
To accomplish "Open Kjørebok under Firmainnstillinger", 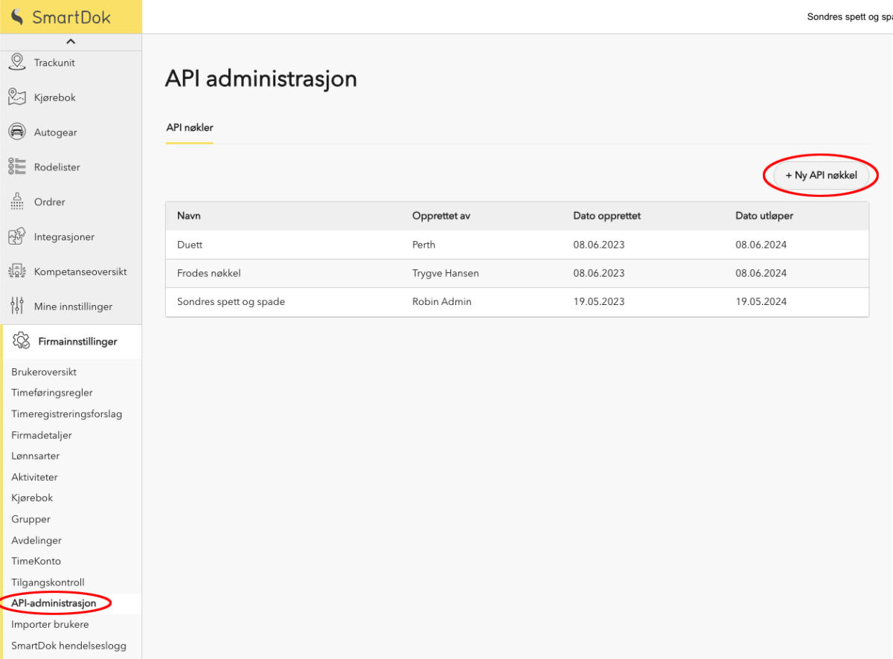I will tap(32, 498).
